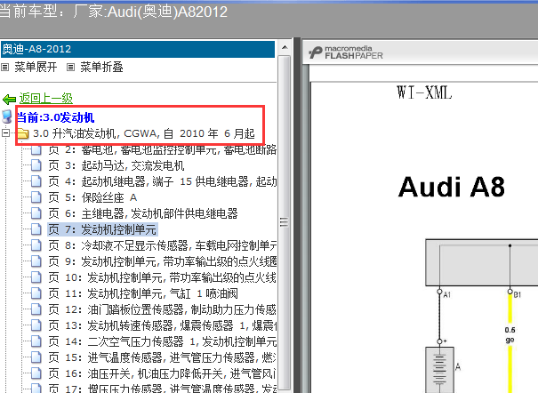Open 页 11: 气缸 1 喷油阀
Viewport: 538px width, 393px height.
(x=143, y=293)
